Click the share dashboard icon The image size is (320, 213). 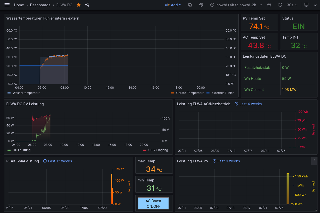(x=87, y=5)
